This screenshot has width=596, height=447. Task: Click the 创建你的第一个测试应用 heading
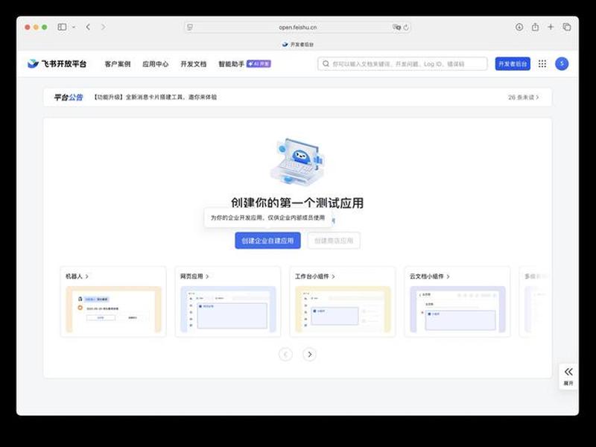coord(297,203)
